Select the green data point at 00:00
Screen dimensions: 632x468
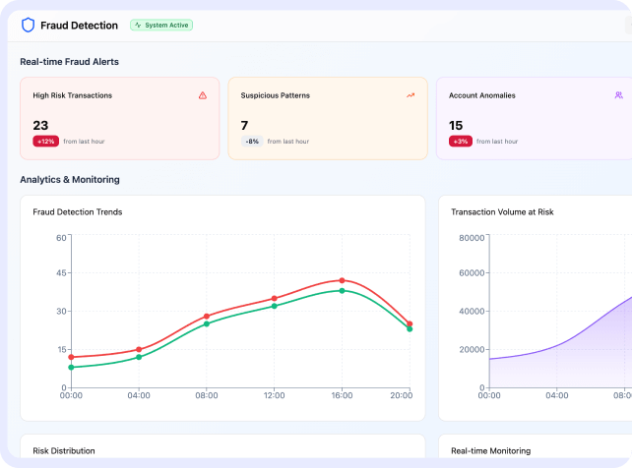pos(71,367)
